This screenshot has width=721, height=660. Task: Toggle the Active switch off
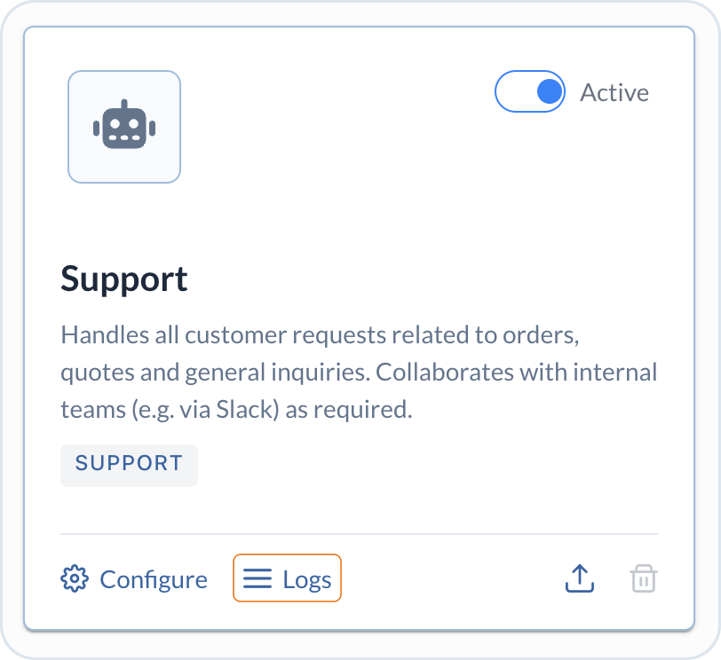530,91
